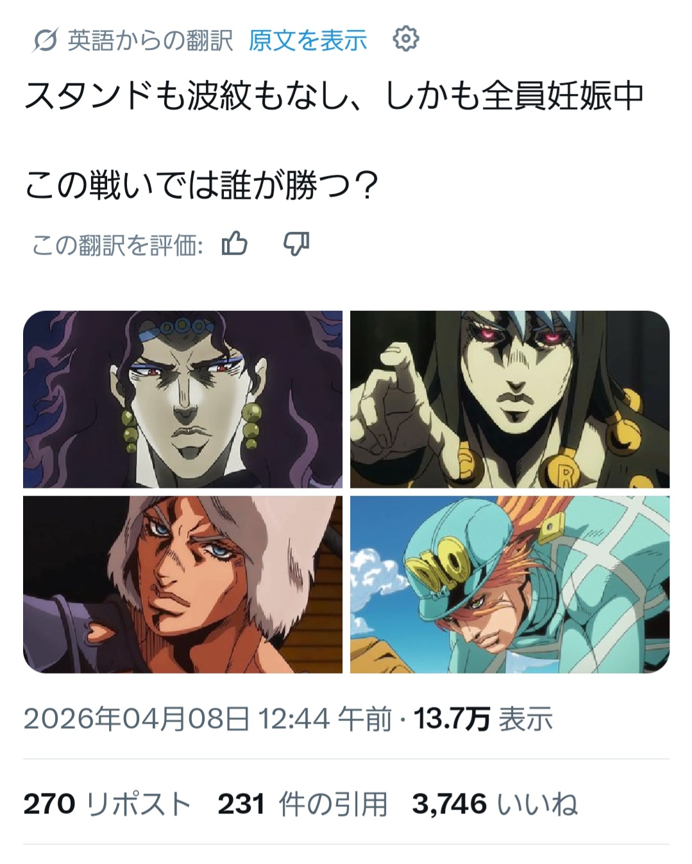View the 270 リポスト list

click(x=108, y=804)
